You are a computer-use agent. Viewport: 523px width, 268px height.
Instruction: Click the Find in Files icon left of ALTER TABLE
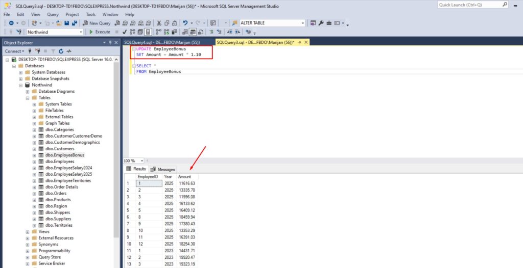coord(235,23)
